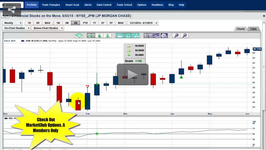Image resolution: width=266 pixels, height=150 pixels.
Task: Open the Alerts menu
Action: 88,5
